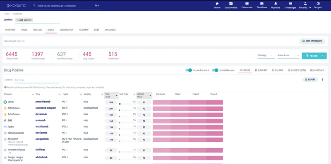The image size is (331, 164).
Task: Sort by the Company column header
Action: coord(18,94)
